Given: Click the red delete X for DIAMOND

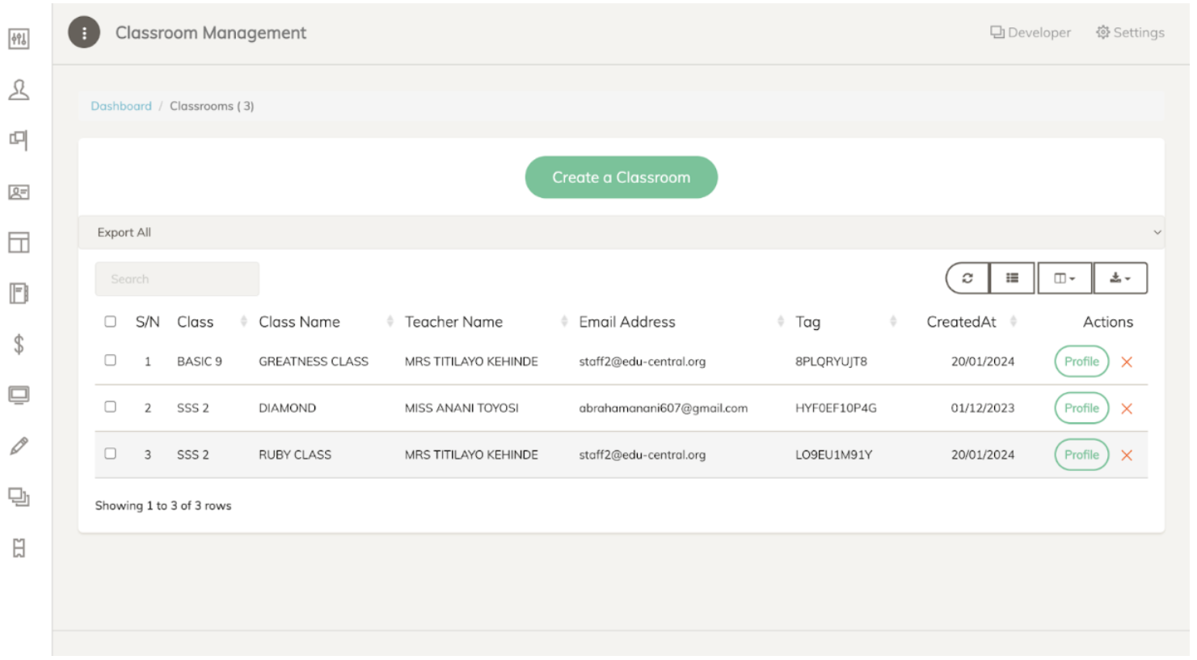Looking at the screenshot, I should pos(1127,408).
